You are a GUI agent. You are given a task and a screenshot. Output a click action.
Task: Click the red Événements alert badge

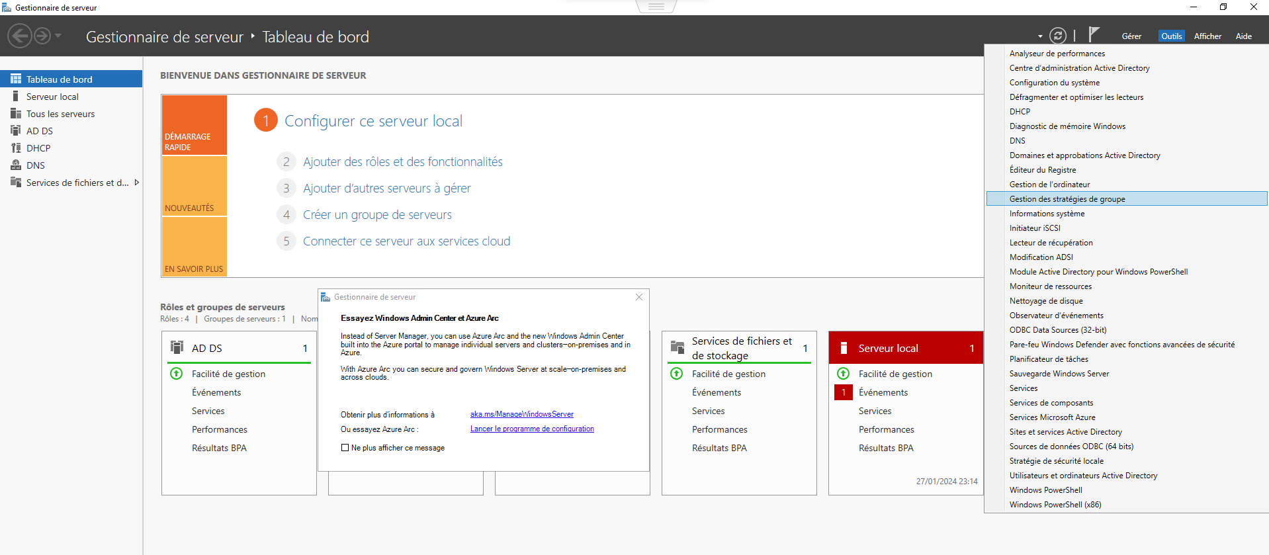pyautogui.click(x=844, y=392)
